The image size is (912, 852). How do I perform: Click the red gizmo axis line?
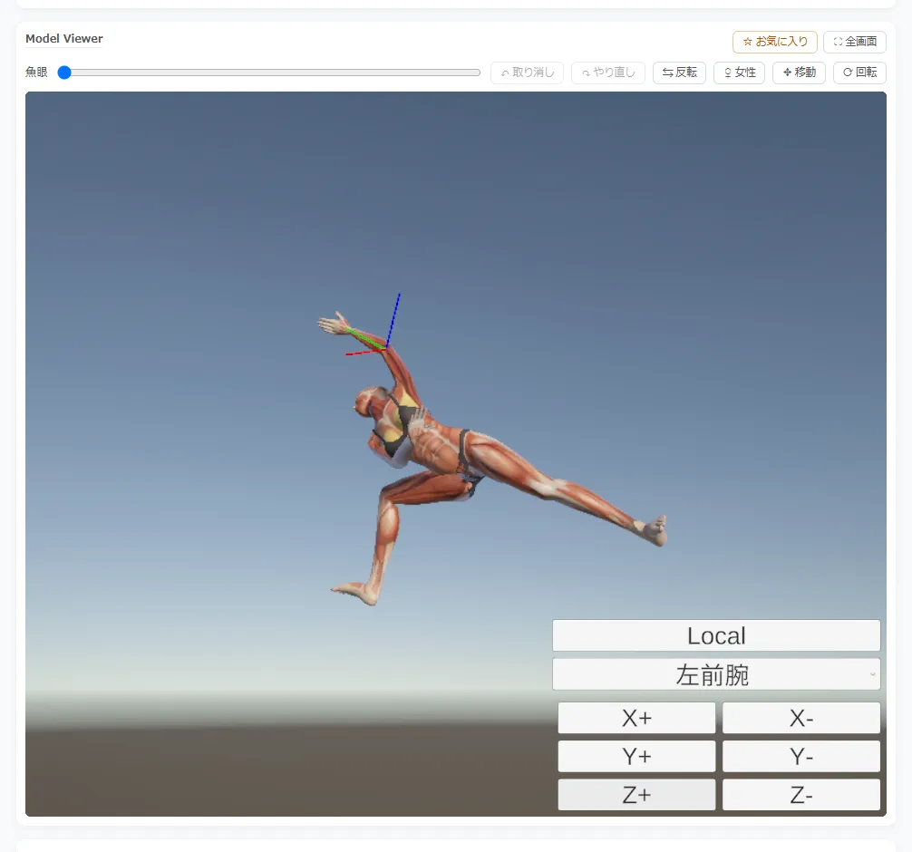364,352
